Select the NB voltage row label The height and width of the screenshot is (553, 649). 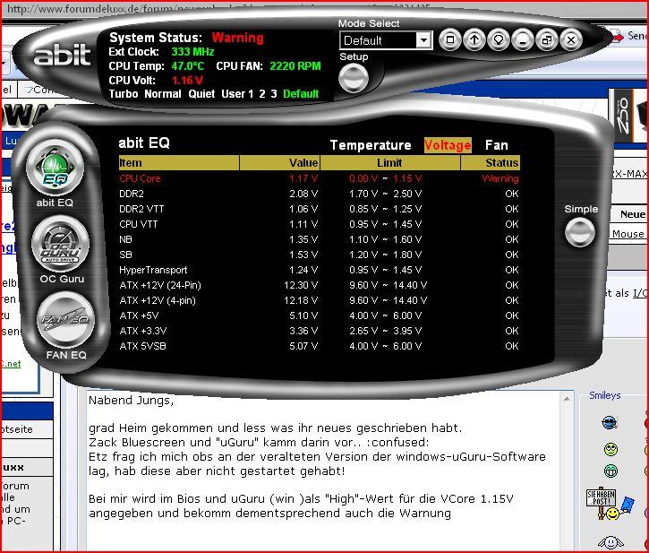(125, 239)
